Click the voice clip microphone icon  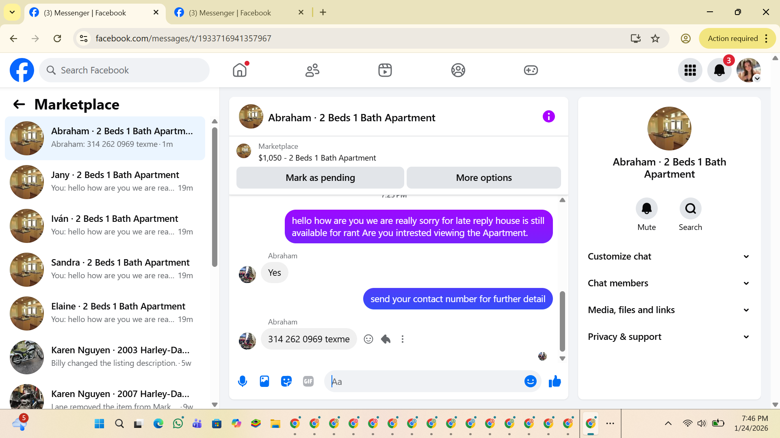tap(243, 381)
